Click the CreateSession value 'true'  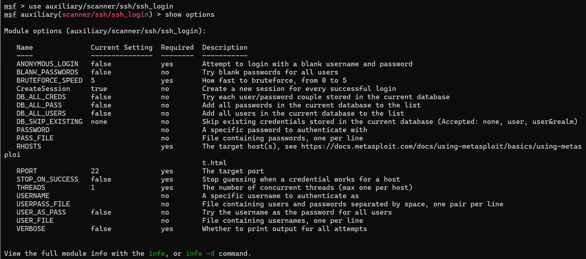pos(99,89)
